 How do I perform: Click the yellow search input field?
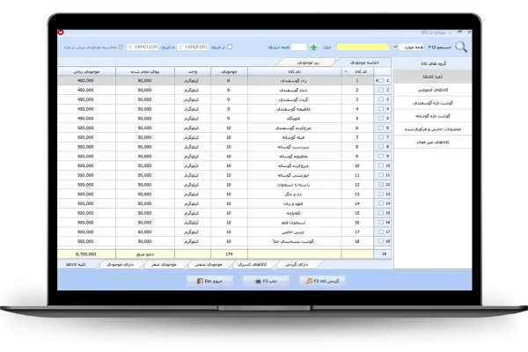pos(363,47)
